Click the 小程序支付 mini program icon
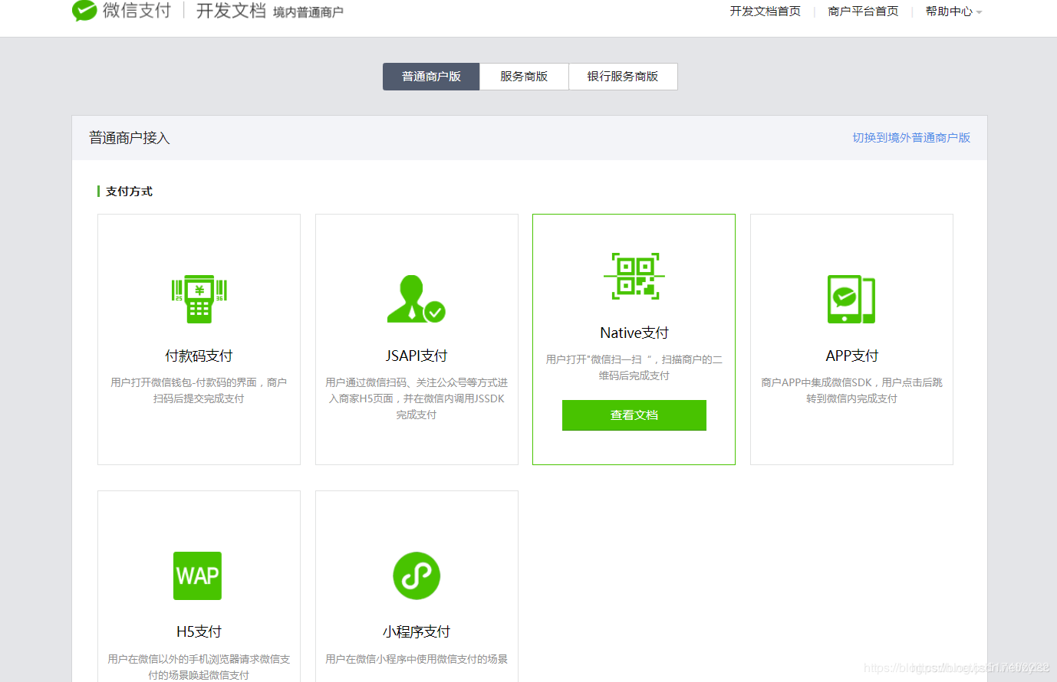The height and width of the screenshot is (682, 1057). coord(417,575)
